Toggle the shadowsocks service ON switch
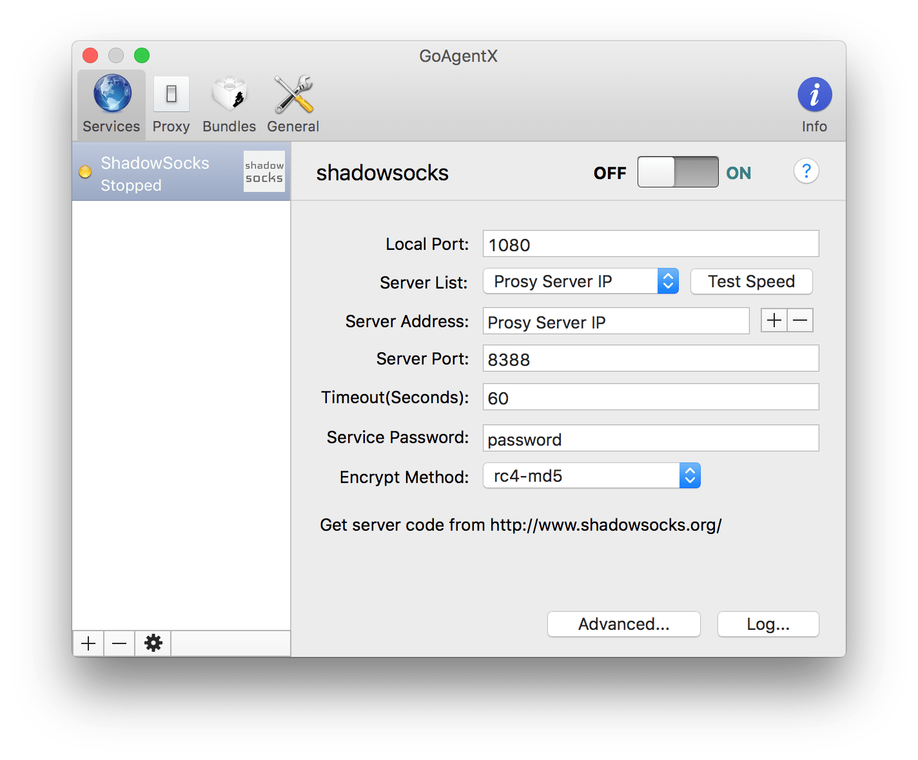The width and height of the screenshot is (918, 760). (678, 172)
